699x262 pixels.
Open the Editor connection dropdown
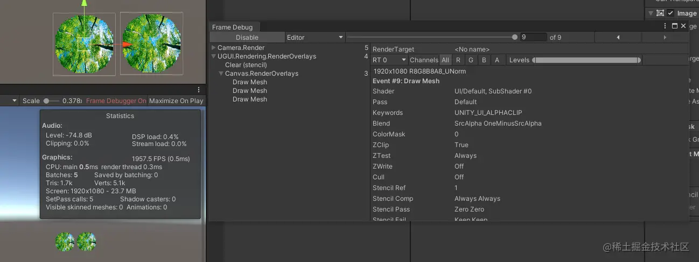tap(315, 37)
